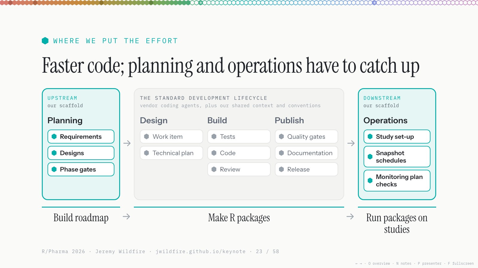Click the gray hexagon beside Work item
This screenshot has width=478, height=268.
pyautogui.click(x=146, y=136)
